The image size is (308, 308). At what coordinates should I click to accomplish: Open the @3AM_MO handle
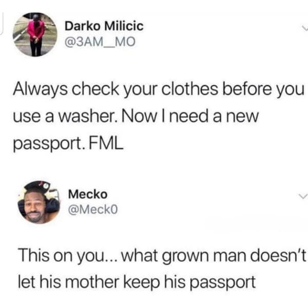coord(100,42)
